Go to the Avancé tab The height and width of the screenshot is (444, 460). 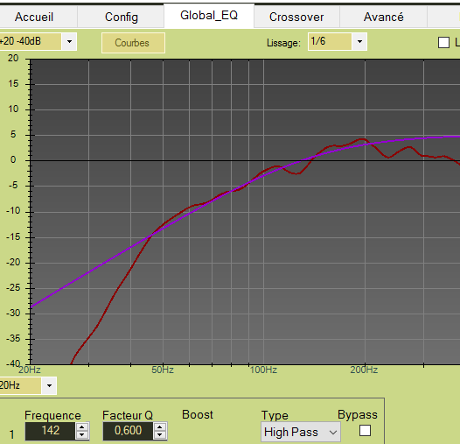[x=383, y=17]
